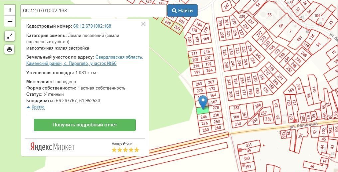Select parcel 55 on the map
This screenshot has height=172, width=338.
(269, 15)
